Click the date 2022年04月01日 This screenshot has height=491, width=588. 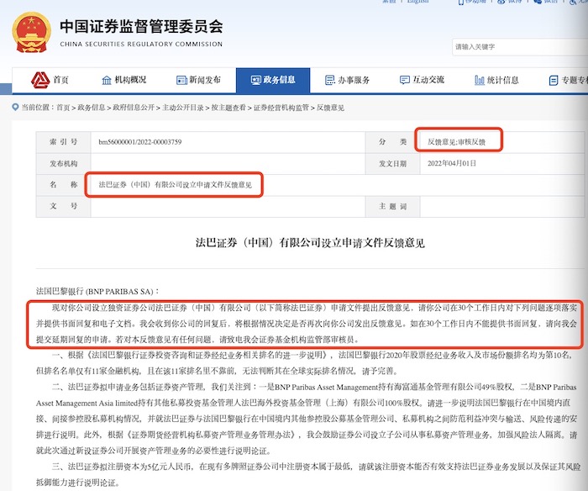(452, 163)
